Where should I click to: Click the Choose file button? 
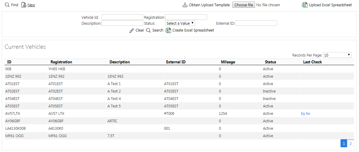click(x=243, y=5)
